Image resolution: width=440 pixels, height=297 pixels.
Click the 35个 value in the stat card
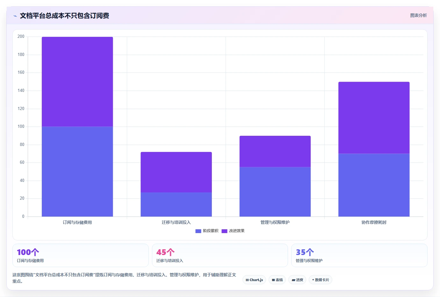305,252
